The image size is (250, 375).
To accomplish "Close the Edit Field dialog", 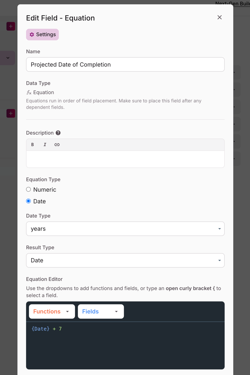I will pos(219,17).
